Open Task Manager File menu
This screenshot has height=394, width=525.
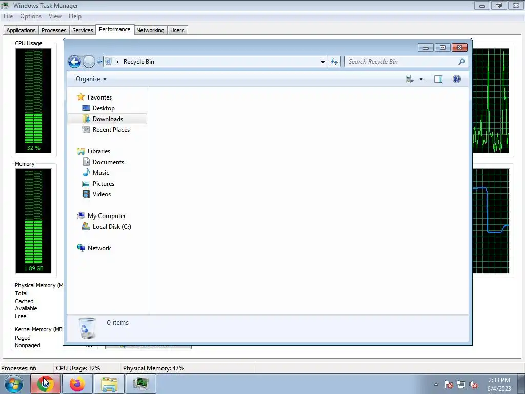tap(8, 16)
